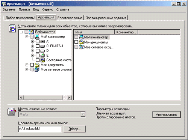Open the Справка menu

63,9
